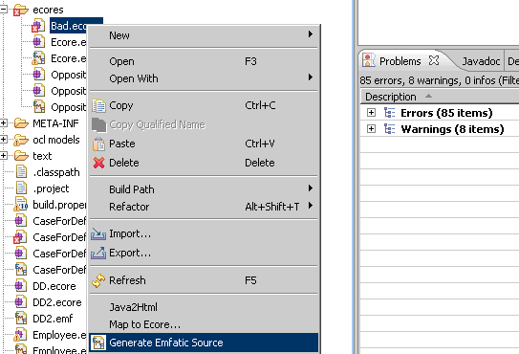Image resolution: width=519 pixels, height=354 pixels.
Task: Click the Copy menu icon
Action: coord(98,106)
